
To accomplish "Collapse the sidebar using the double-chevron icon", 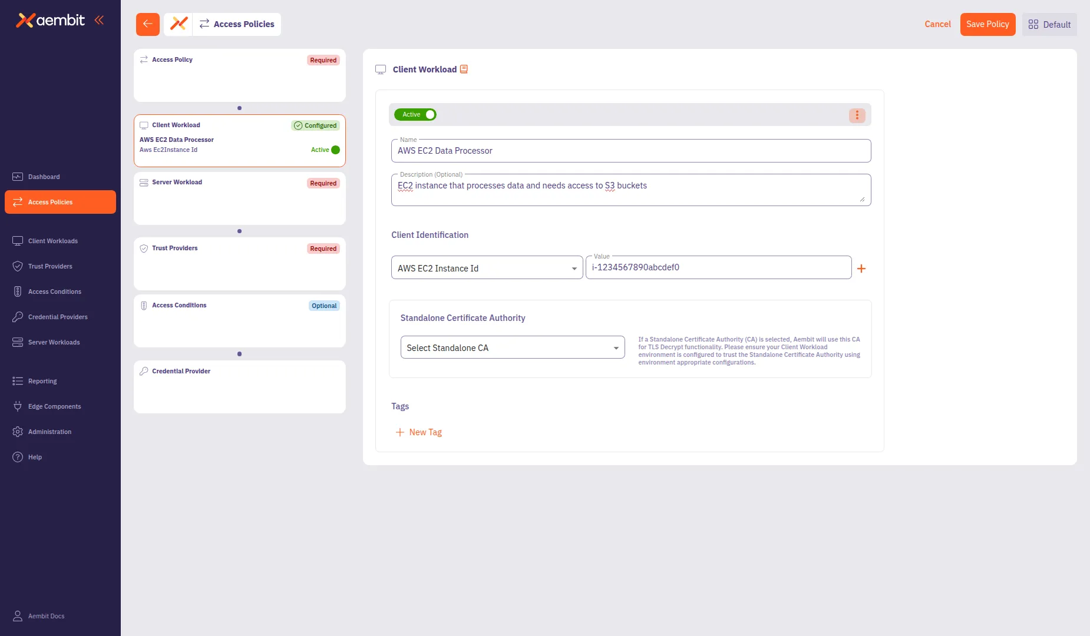I will coord(99,19).
